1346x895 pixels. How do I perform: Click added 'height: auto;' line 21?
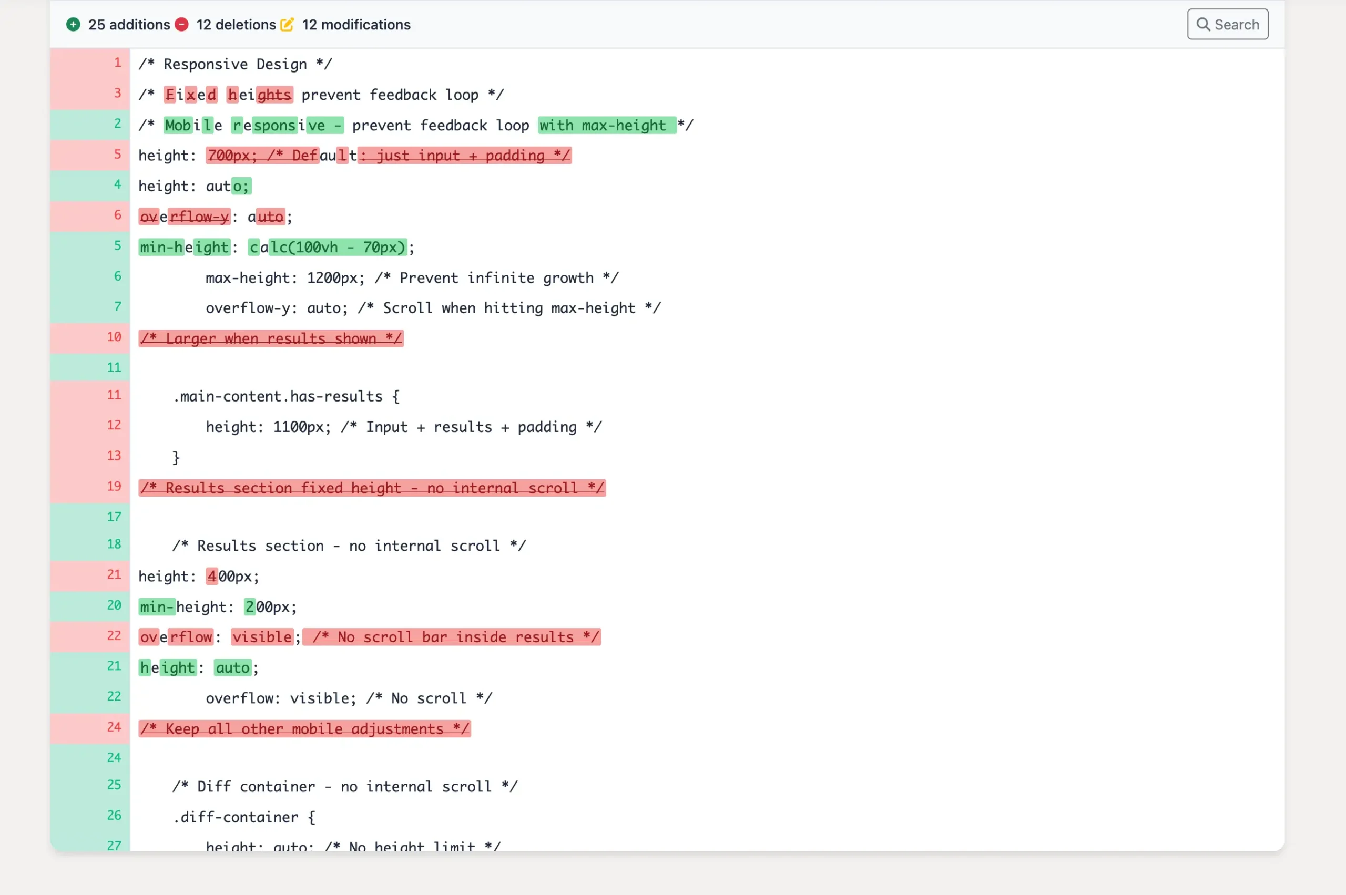[x=199, y=668]
